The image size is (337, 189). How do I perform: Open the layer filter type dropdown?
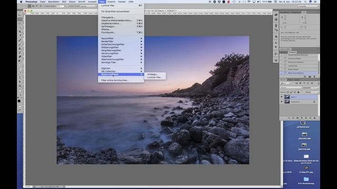tap(285, 83)
